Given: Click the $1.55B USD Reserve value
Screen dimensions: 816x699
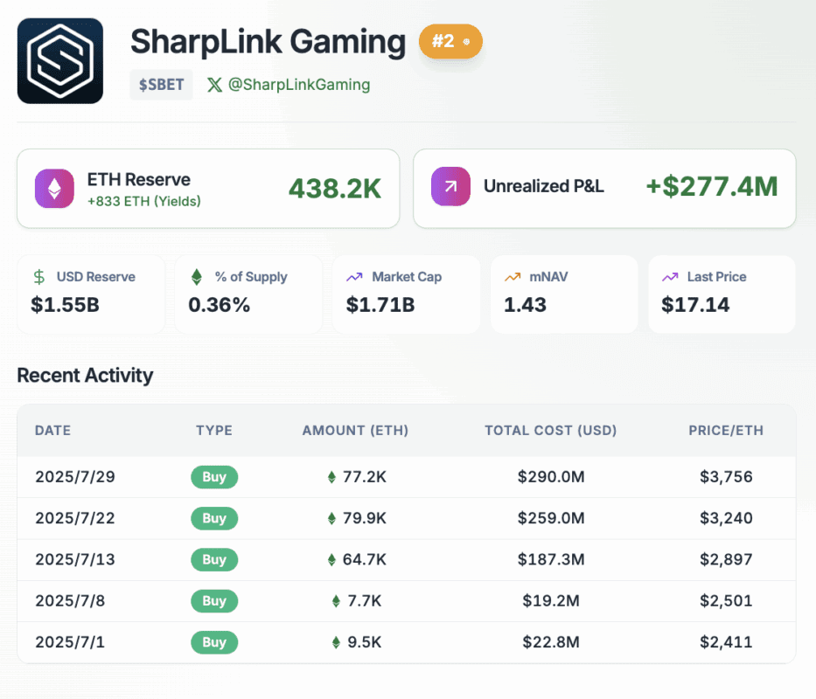Looking at the screenshot, I should 65,305.
